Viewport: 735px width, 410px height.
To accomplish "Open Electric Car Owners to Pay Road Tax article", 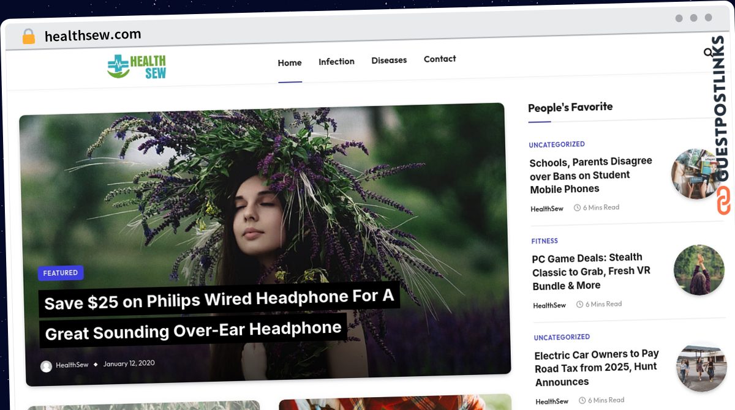I will point(597,367).
